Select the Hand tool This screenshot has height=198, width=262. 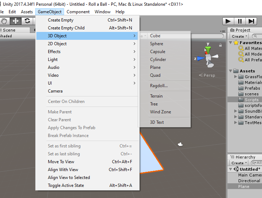click(x=4, y=21)
